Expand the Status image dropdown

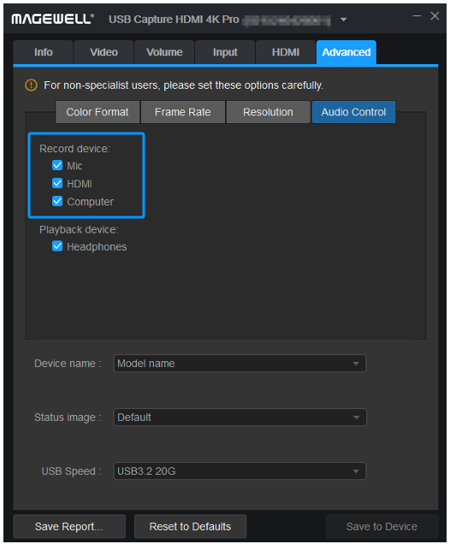(x=240, y=417)
